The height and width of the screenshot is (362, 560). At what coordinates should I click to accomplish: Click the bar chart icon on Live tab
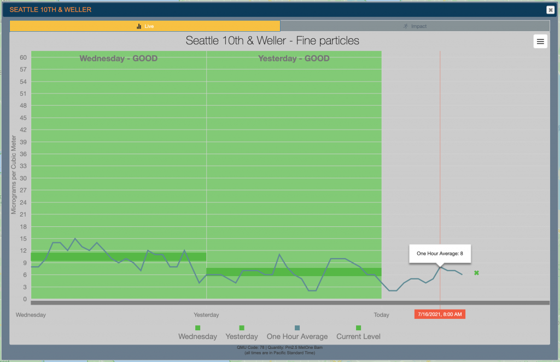[x=139, y=26]
